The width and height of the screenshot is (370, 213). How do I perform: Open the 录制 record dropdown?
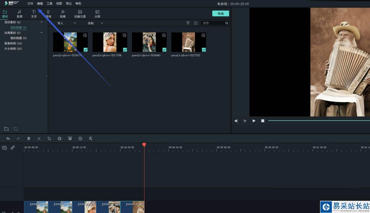(x=95, y=23)
